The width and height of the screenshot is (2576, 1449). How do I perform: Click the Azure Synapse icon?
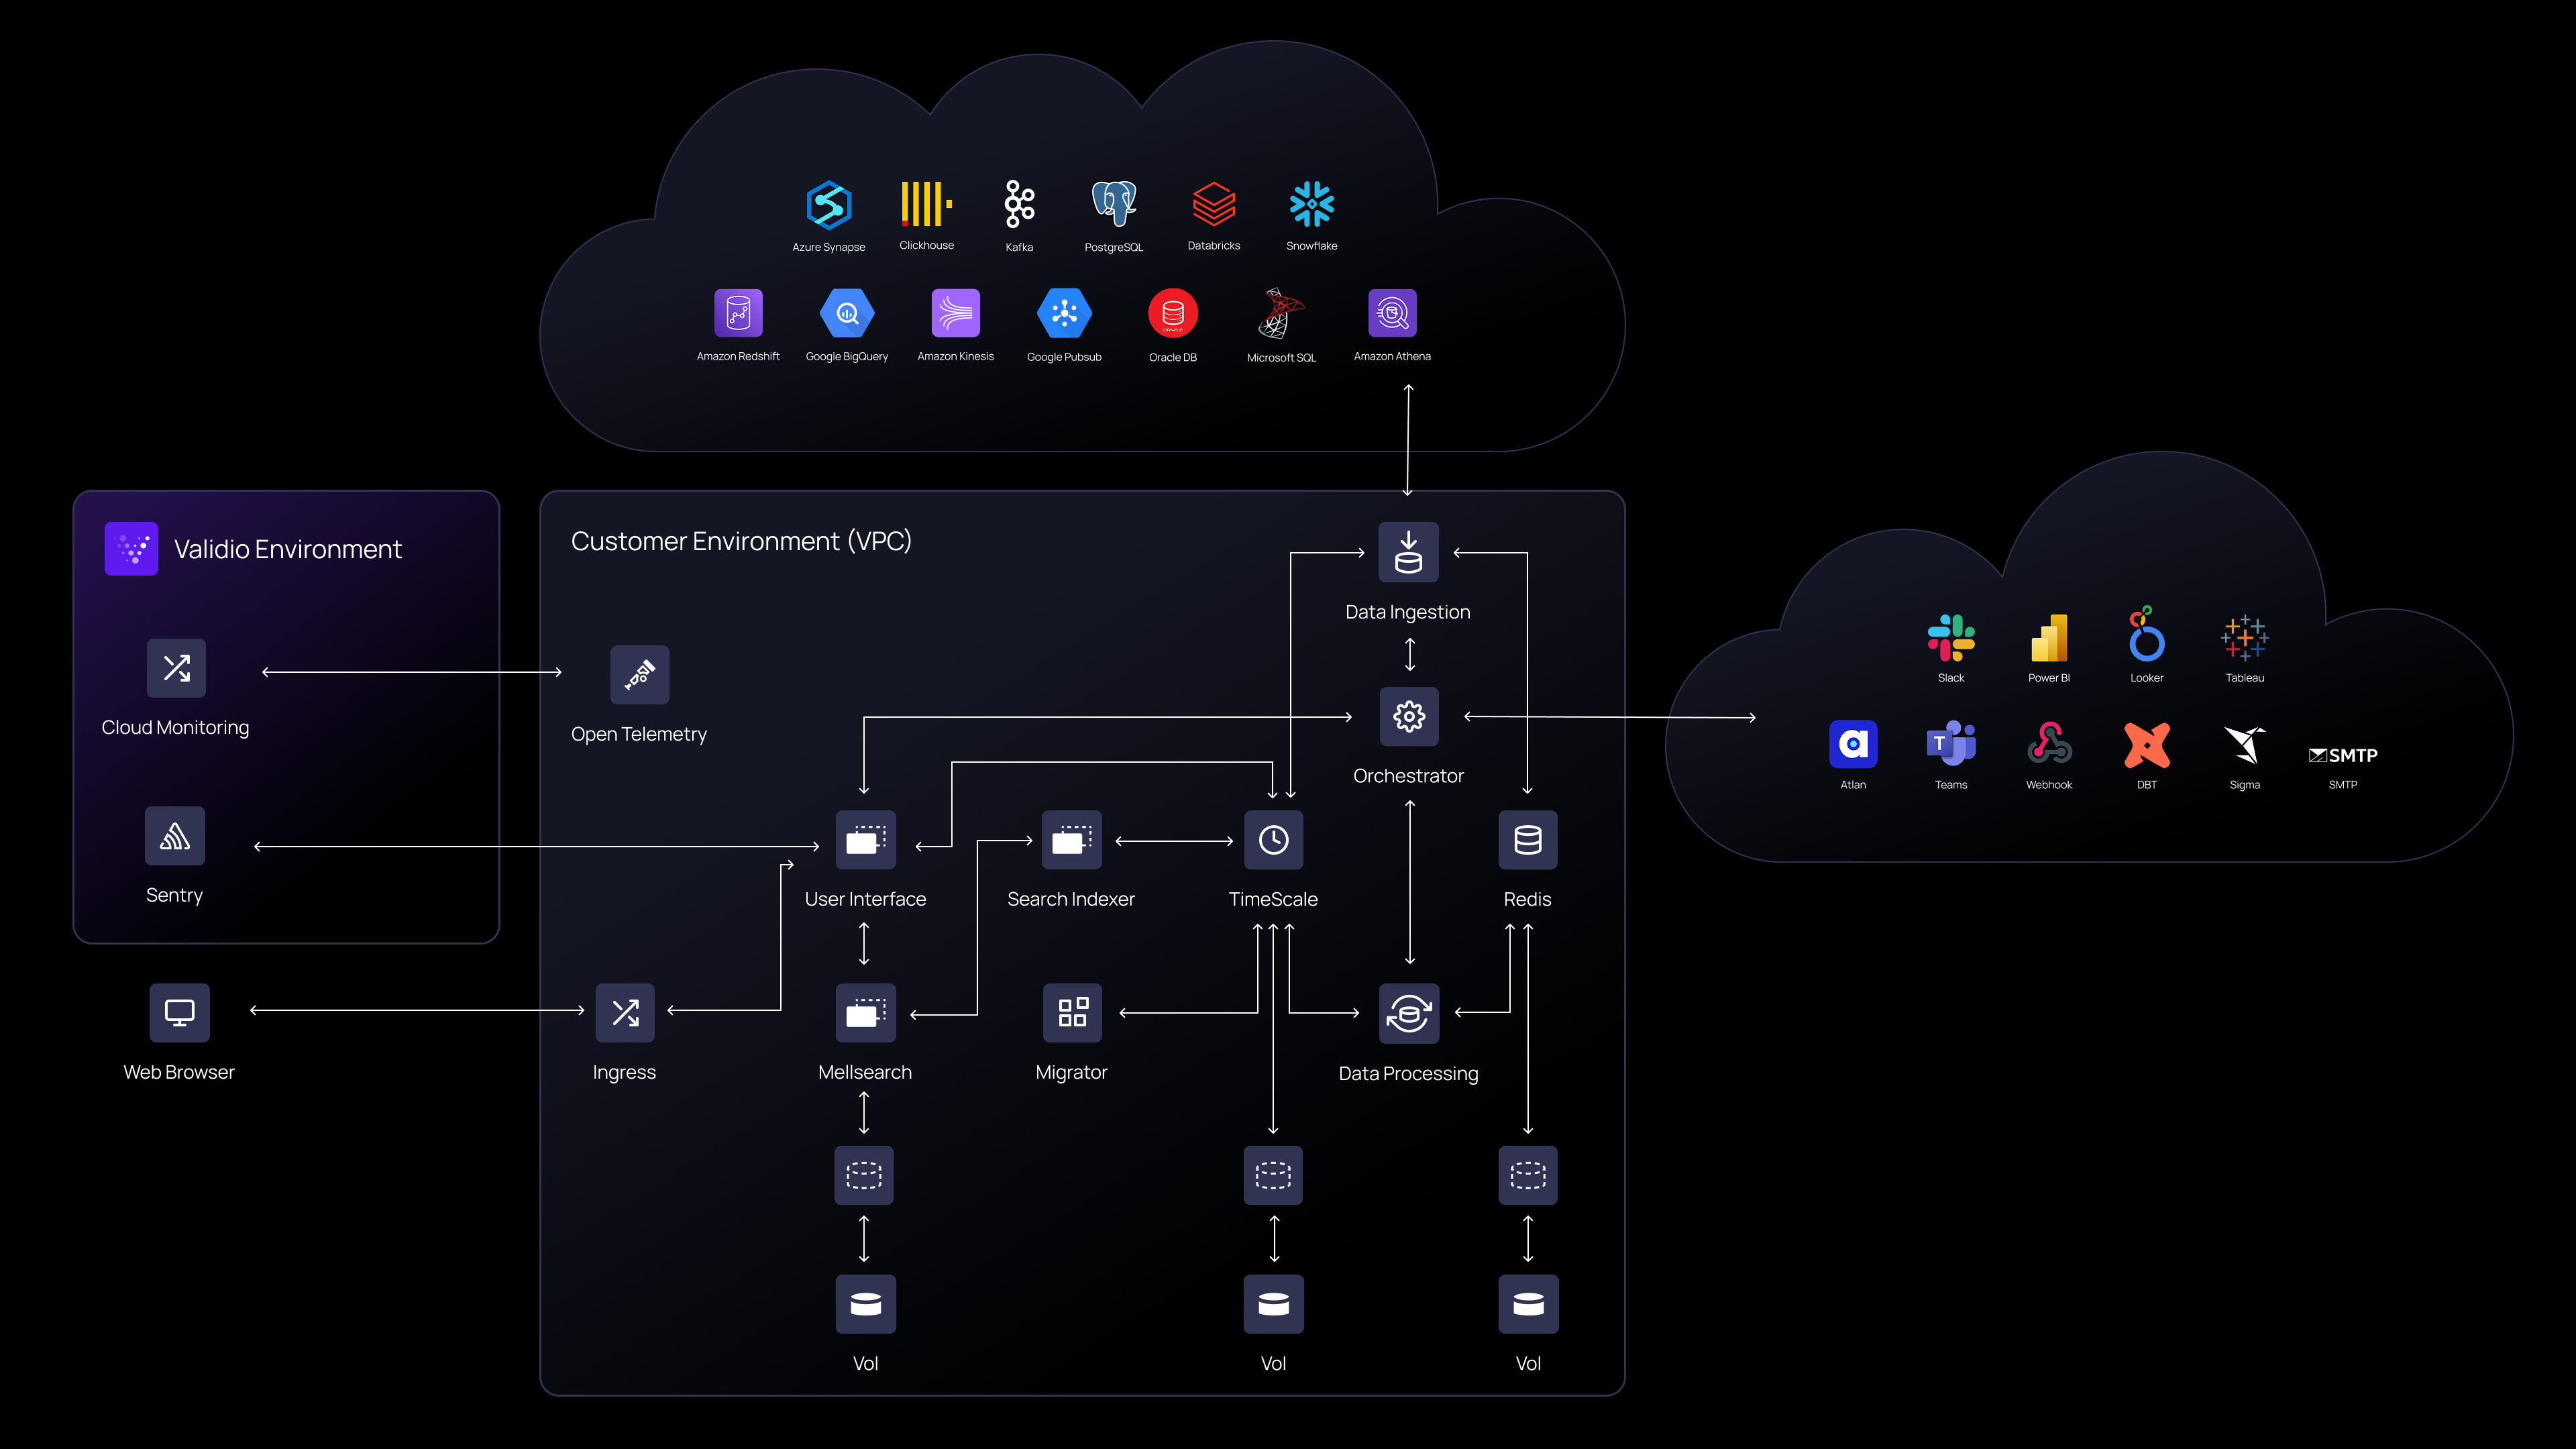tap(828, 205)
